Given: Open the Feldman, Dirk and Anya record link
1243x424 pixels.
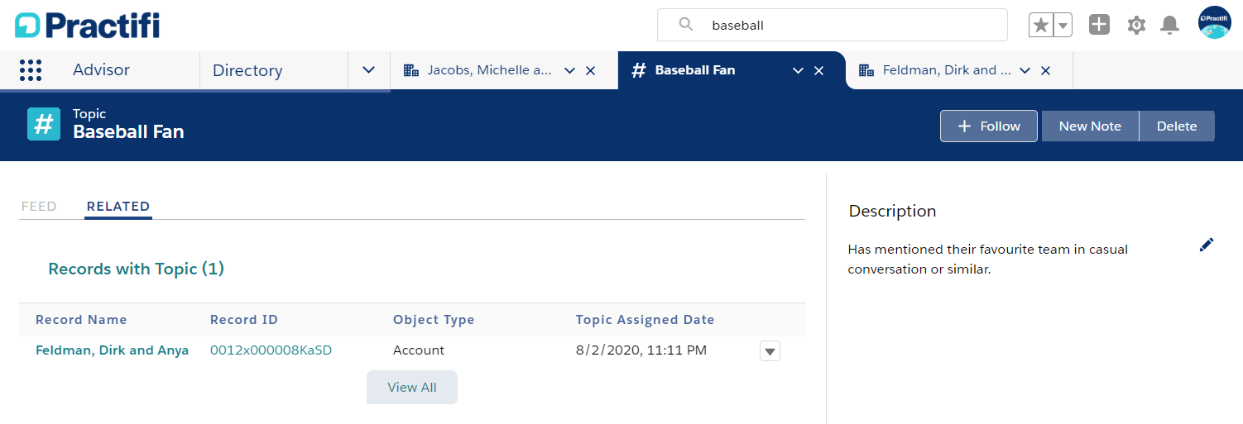Looking at the screenshot, I should [112, 350].
